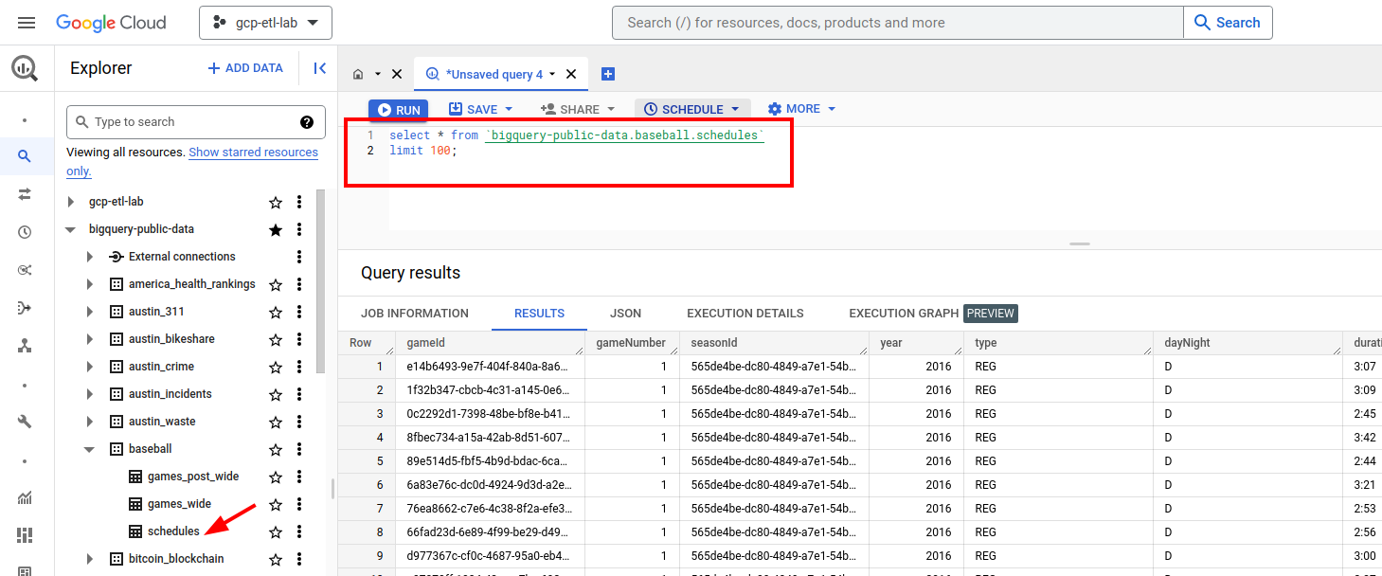Open the gcp-etl-lab project selector
This screenshot has height=576, width=1382.
point(265,23)
